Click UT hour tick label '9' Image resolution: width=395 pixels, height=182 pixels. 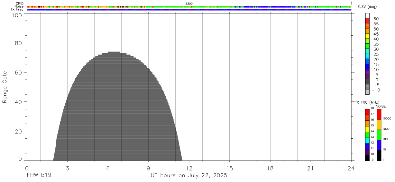(x=148, y=168)
